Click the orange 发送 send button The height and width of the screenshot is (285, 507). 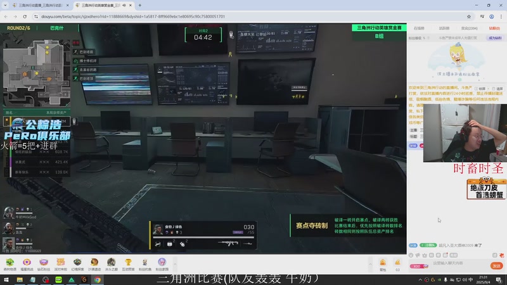[x=497, y=265]
